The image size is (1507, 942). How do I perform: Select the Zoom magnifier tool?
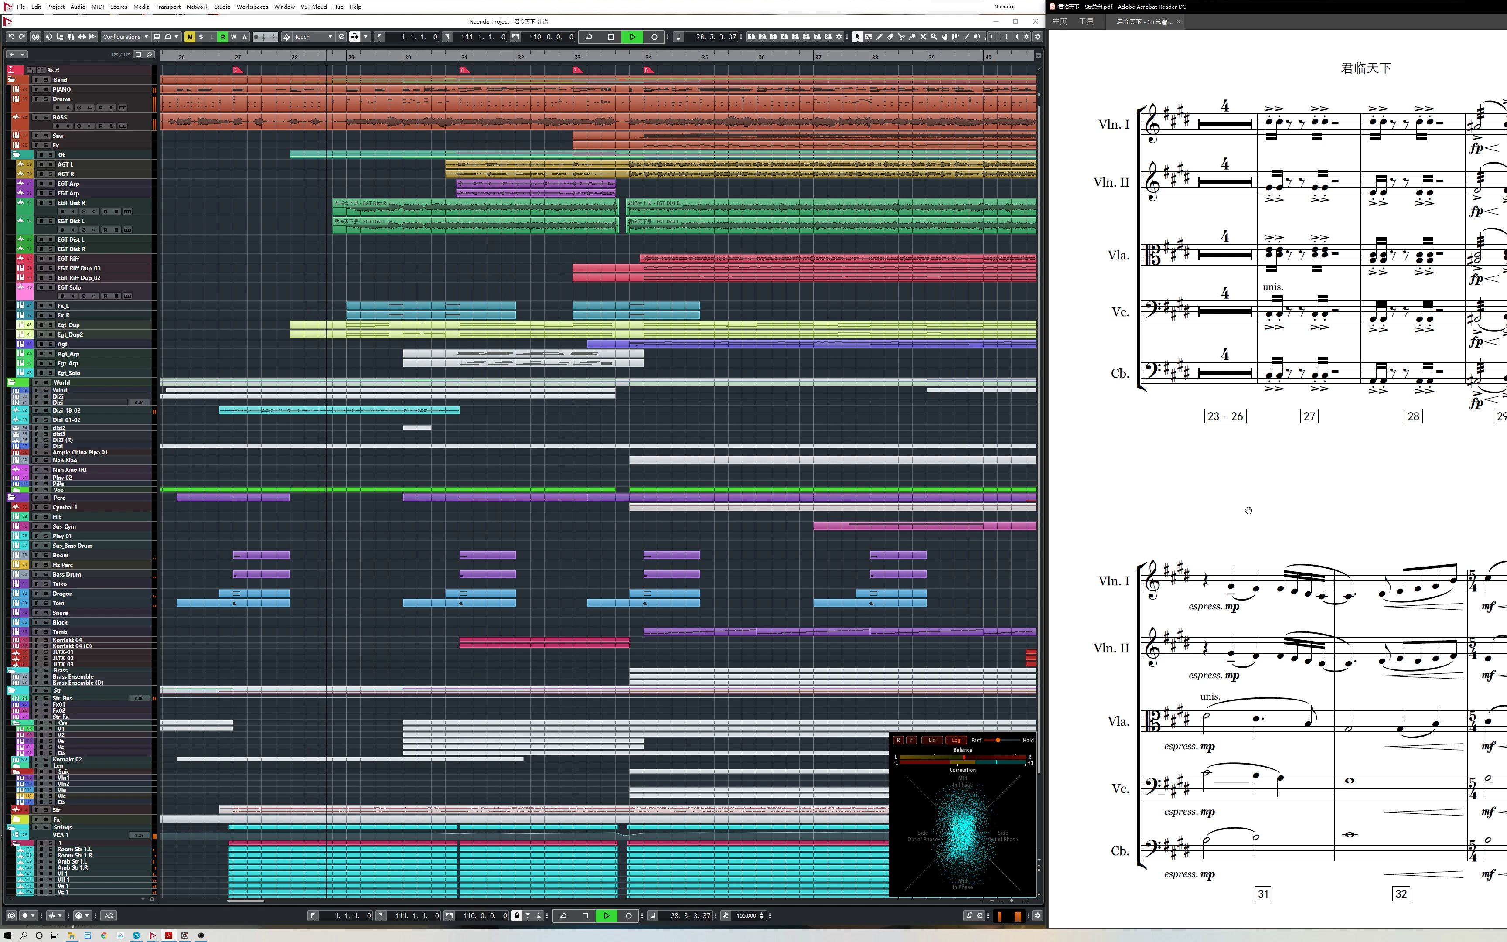click(x=934, y=37)
